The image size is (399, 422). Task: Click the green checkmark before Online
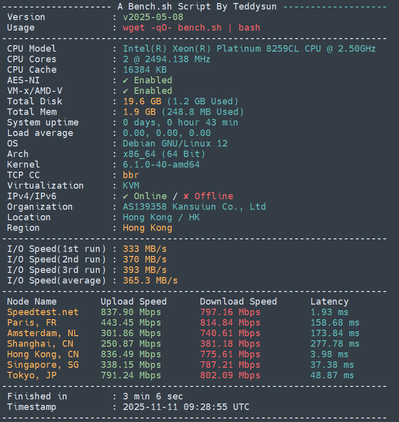click(x=126, y=196)
